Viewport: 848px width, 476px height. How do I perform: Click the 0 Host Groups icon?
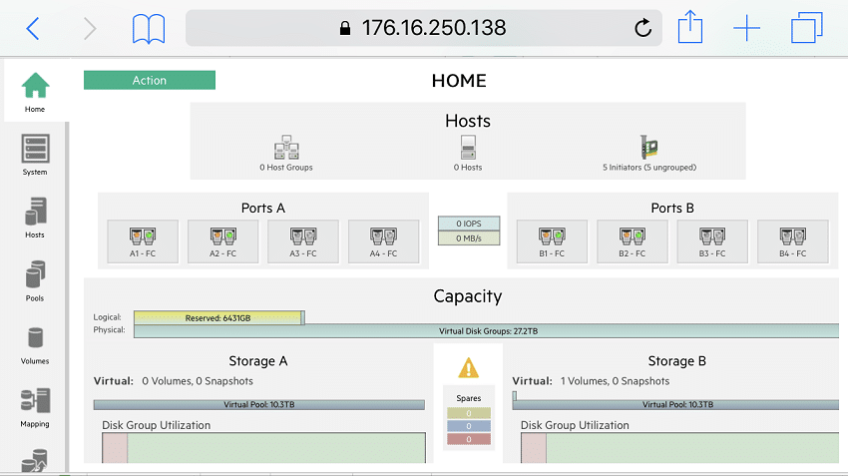[x=286, y=147]
